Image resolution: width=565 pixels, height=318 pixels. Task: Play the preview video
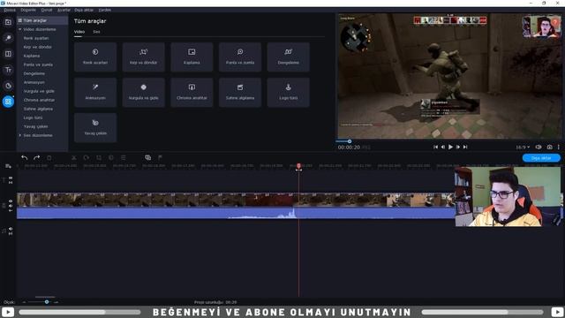tap(450, 148)
